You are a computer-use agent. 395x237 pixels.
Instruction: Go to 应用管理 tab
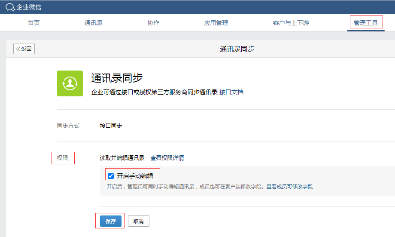[216, 23]
